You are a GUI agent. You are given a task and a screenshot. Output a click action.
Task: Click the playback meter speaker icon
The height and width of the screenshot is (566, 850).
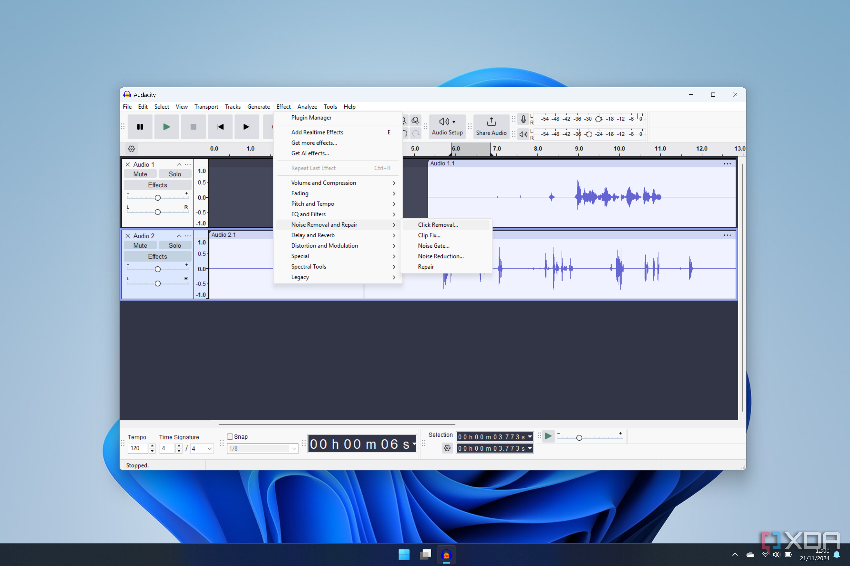coord(523,134)
